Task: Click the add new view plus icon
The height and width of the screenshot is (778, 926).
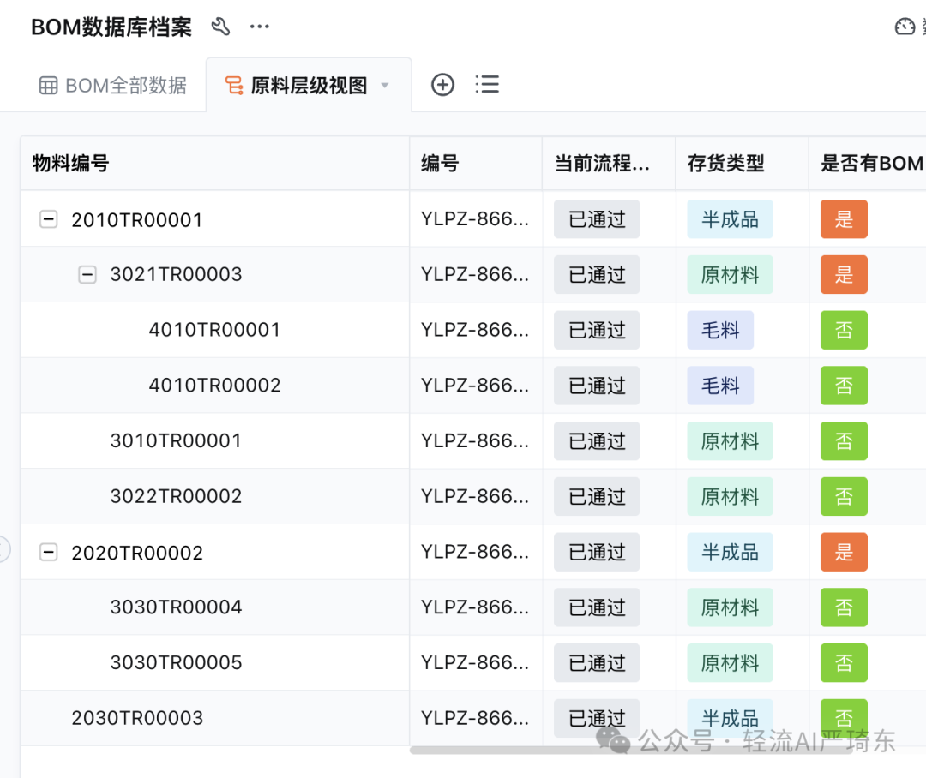Action: 442,84
